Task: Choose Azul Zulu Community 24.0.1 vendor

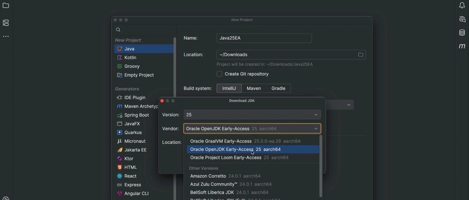Action: pos(253,184)
